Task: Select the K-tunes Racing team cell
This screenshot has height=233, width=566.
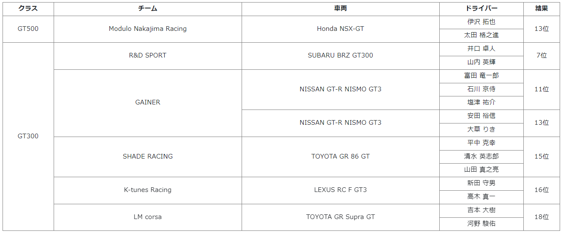Action: click(147, 190)
